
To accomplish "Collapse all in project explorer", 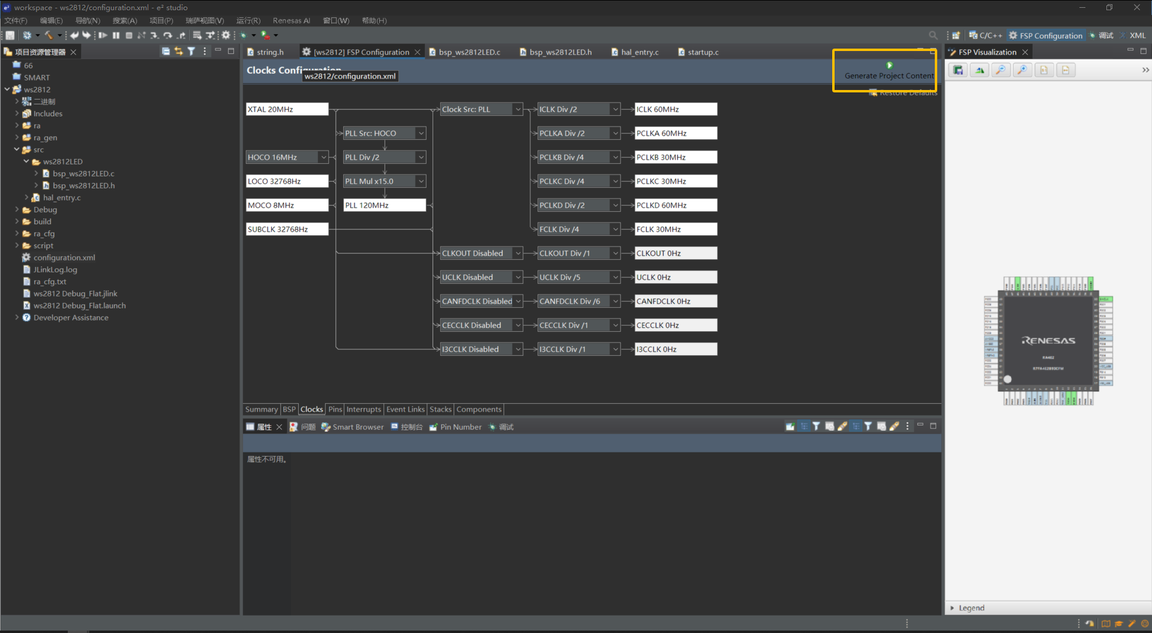I will [166, 52].
